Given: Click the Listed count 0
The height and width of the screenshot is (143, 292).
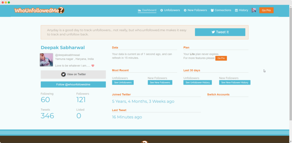Looking at the screenshot, I should pos(79,116).
